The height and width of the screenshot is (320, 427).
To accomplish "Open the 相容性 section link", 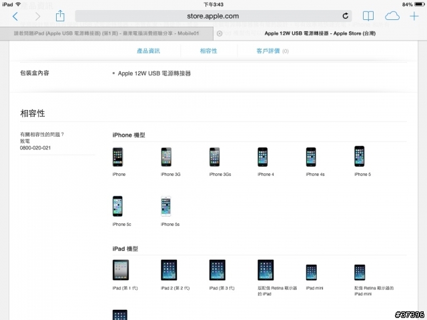I will click(209, 51).
